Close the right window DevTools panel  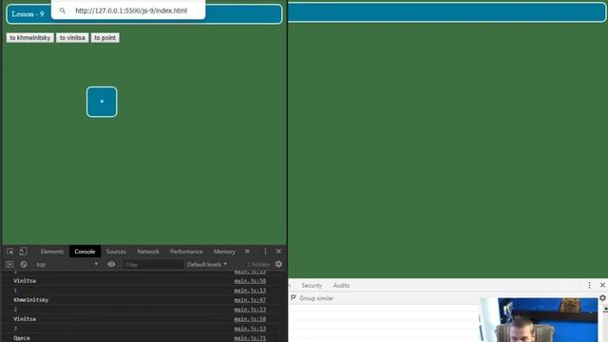click(602, 285)
